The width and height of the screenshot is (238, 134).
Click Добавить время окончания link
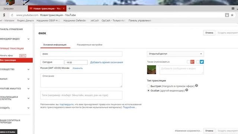(107, 62)
